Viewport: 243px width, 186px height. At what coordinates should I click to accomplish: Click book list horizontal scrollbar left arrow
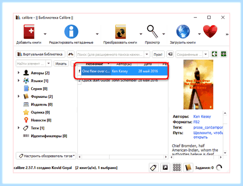(79, 157)
